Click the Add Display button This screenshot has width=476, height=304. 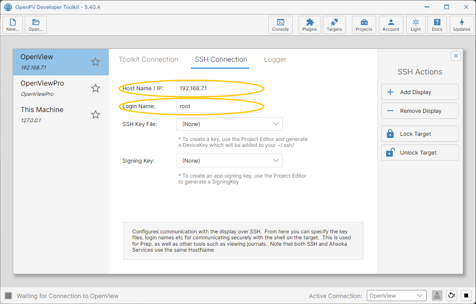(420, 92)
